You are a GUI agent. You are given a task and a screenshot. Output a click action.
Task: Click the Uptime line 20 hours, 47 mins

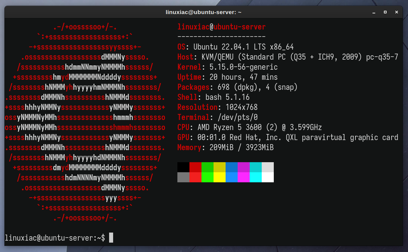tap(228, 77)
